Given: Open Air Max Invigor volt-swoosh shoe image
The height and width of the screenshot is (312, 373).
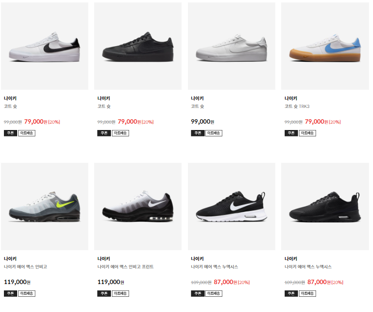Looking at the screenshot, I should click(x=45, y=207).
